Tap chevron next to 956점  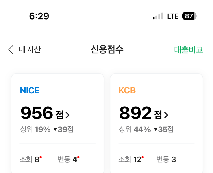(68, 115)
